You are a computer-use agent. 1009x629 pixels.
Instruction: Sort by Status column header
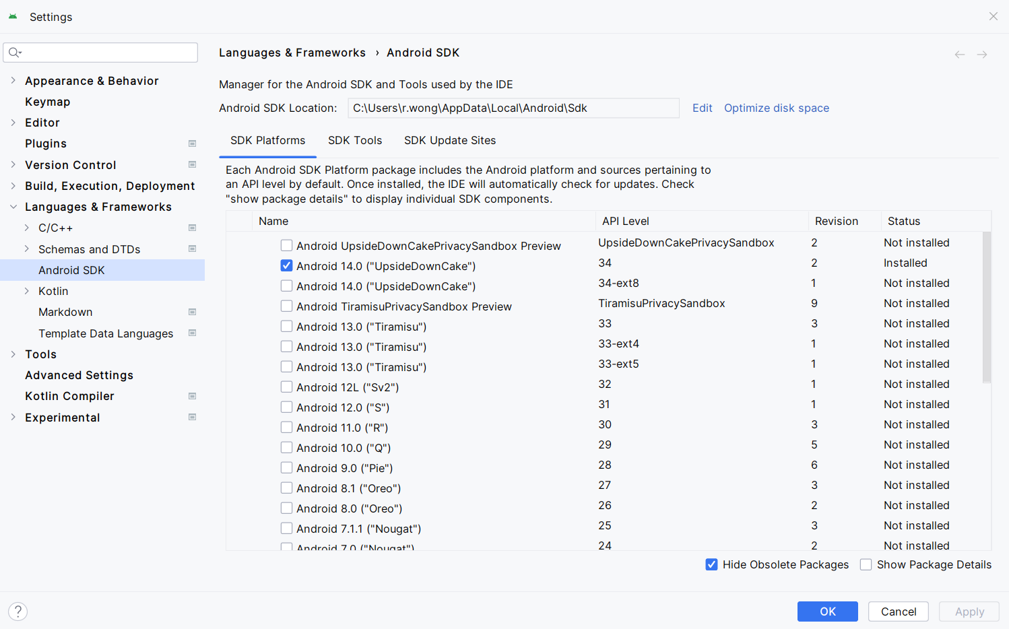click(936, 221)
